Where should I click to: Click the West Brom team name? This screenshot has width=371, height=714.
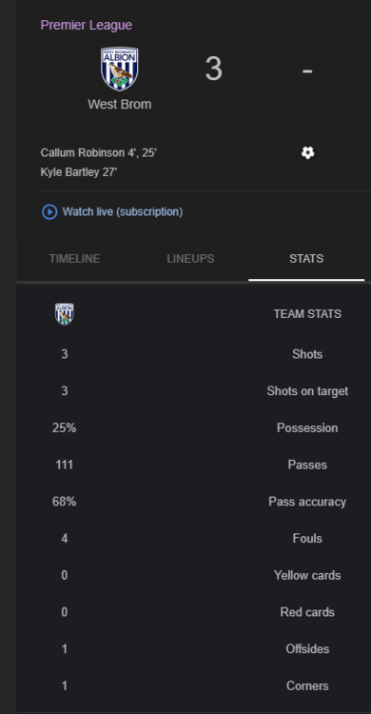(x=120, y=105)
